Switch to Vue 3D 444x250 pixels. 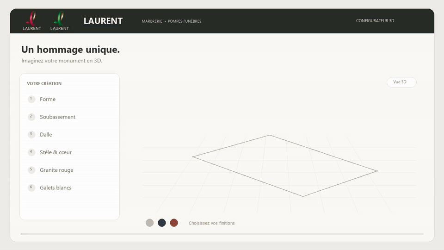tap(401, 82)
